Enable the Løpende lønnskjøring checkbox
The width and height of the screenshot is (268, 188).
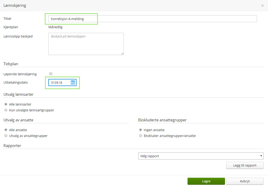51,74
